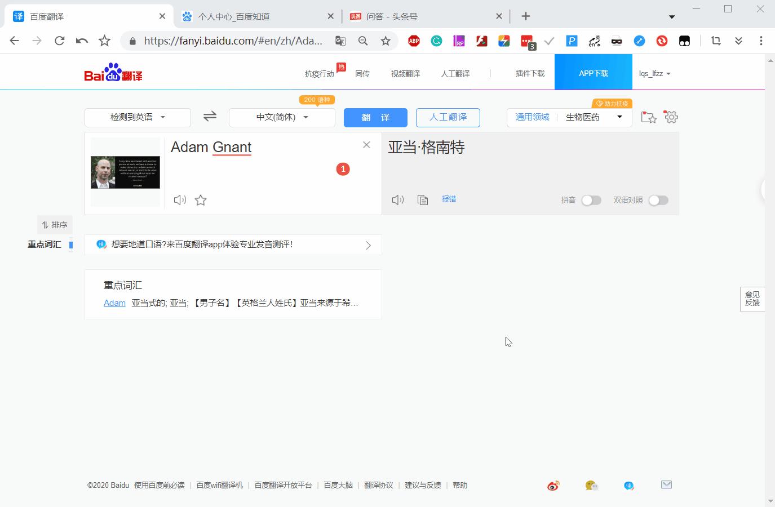Play pronunciation of the translated text
The width and height of the screenshot is (775, 507).
click(398, 199)
